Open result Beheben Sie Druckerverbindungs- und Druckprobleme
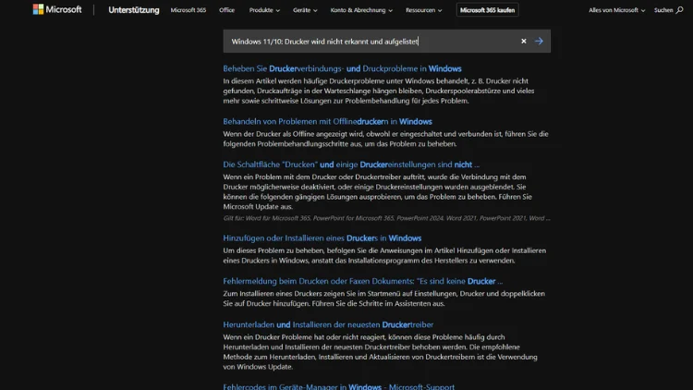Viewport: 693px width, 390px height. click(x=342, y=68)
